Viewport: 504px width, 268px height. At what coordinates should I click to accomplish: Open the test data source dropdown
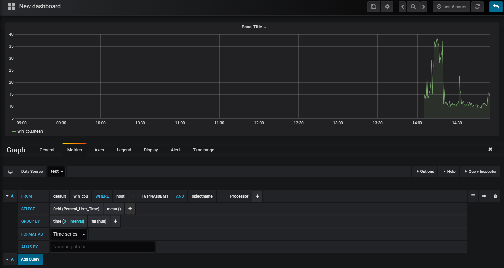pos(57,172)
